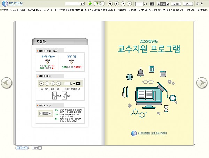This screenshot has height=158, width=209.
Task: Click the 2022학년도 text on cover
Action: pyautogui.click(x=149, y=42)
